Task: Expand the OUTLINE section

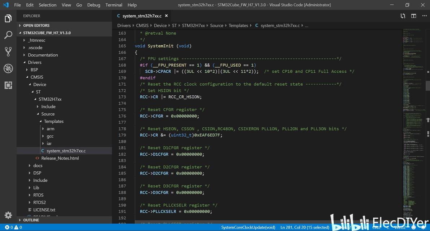Action: click(31, 220)
